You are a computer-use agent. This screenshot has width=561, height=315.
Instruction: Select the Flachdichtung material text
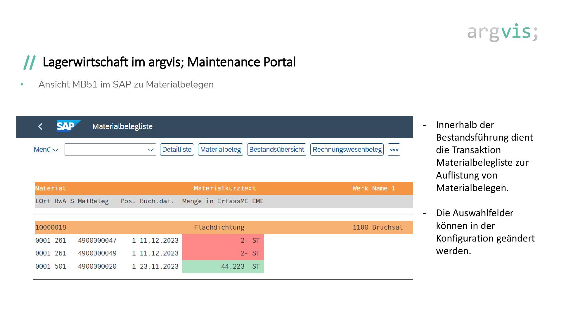pos(219,228)
